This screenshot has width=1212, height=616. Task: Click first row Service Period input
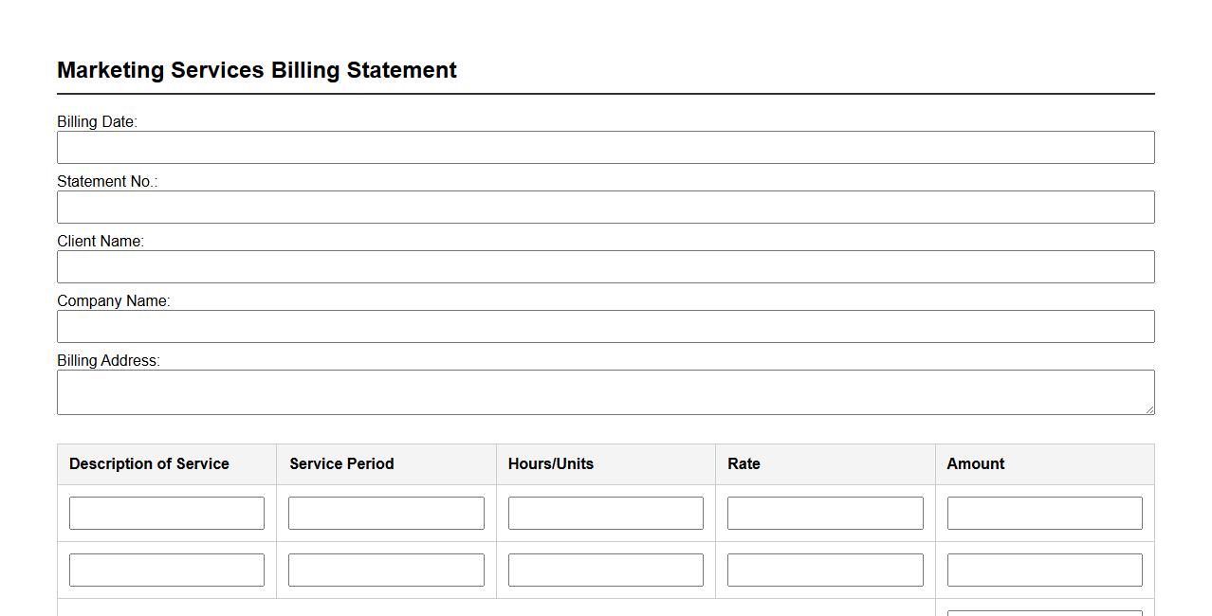386,514
